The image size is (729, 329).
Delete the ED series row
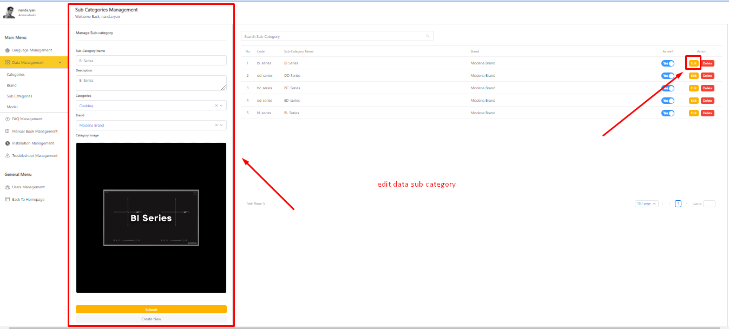(707, 101)
